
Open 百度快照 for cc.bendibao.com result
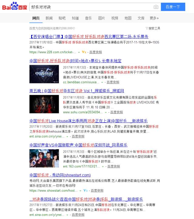113,82
